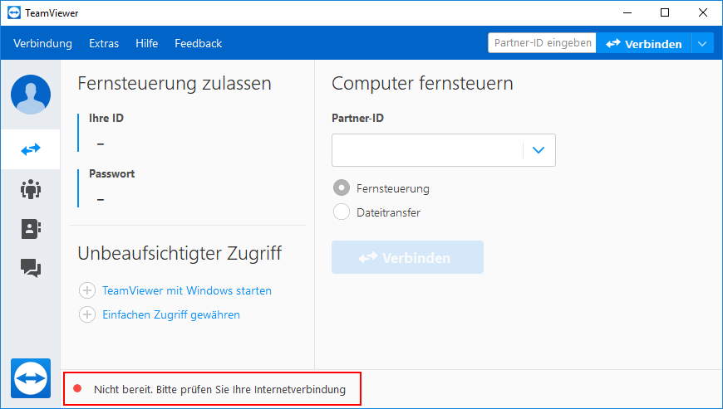Click the Nicht bereit status message
Screen dimensions: 723x409
tap(219, 390)
